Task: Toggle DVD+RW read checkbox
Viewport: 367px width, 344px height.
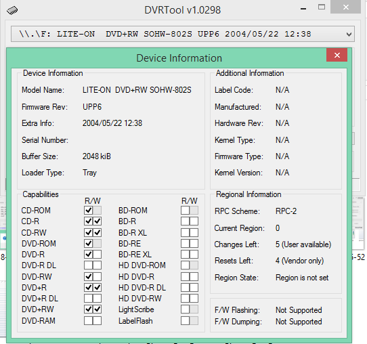Action: [89, 309]
